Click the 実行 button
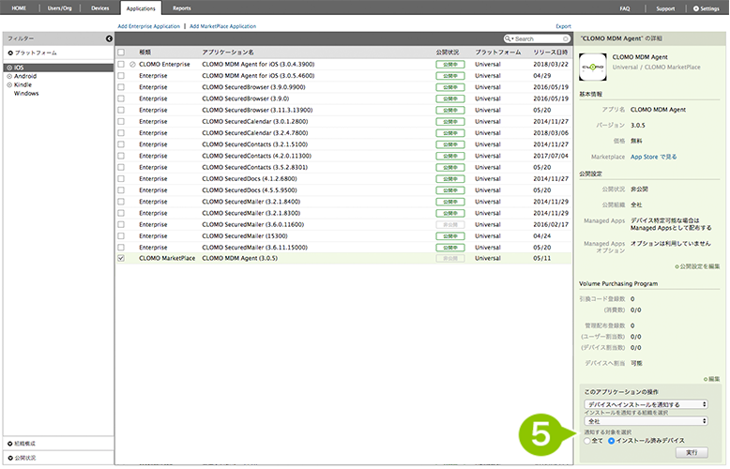Screen dimensions: 730x469 coord(692,452)
